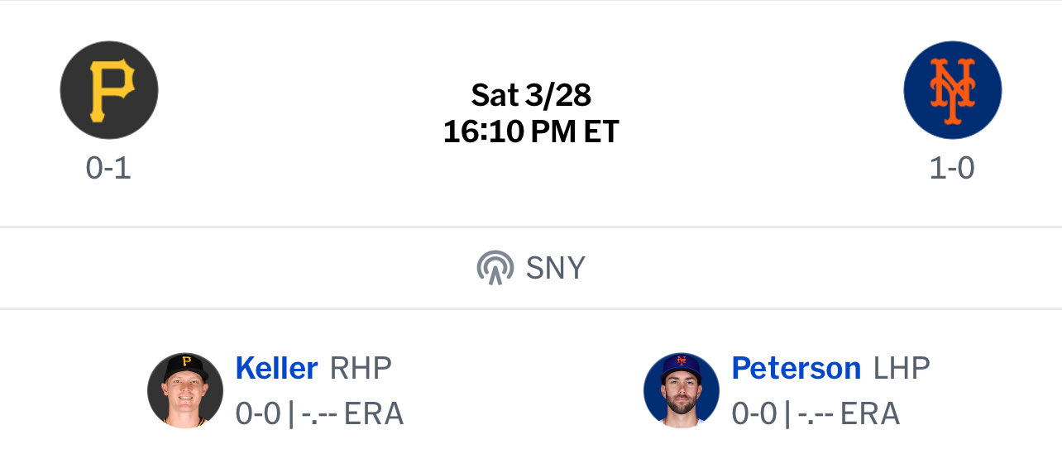Click the RHP label next to Keller
Screen dimensions: 1062x468
(361, 368)
